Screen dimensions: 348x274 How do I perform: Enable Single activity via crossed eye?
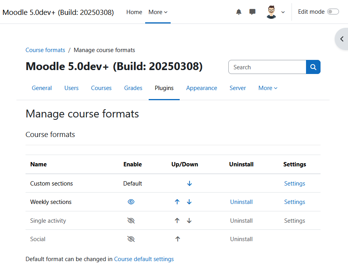(x=131, y=221)
